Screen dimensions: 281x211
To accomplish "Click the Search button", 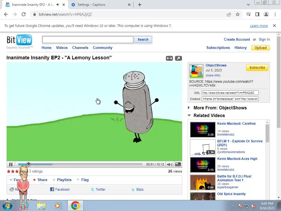I will click(x=143, y=40).
